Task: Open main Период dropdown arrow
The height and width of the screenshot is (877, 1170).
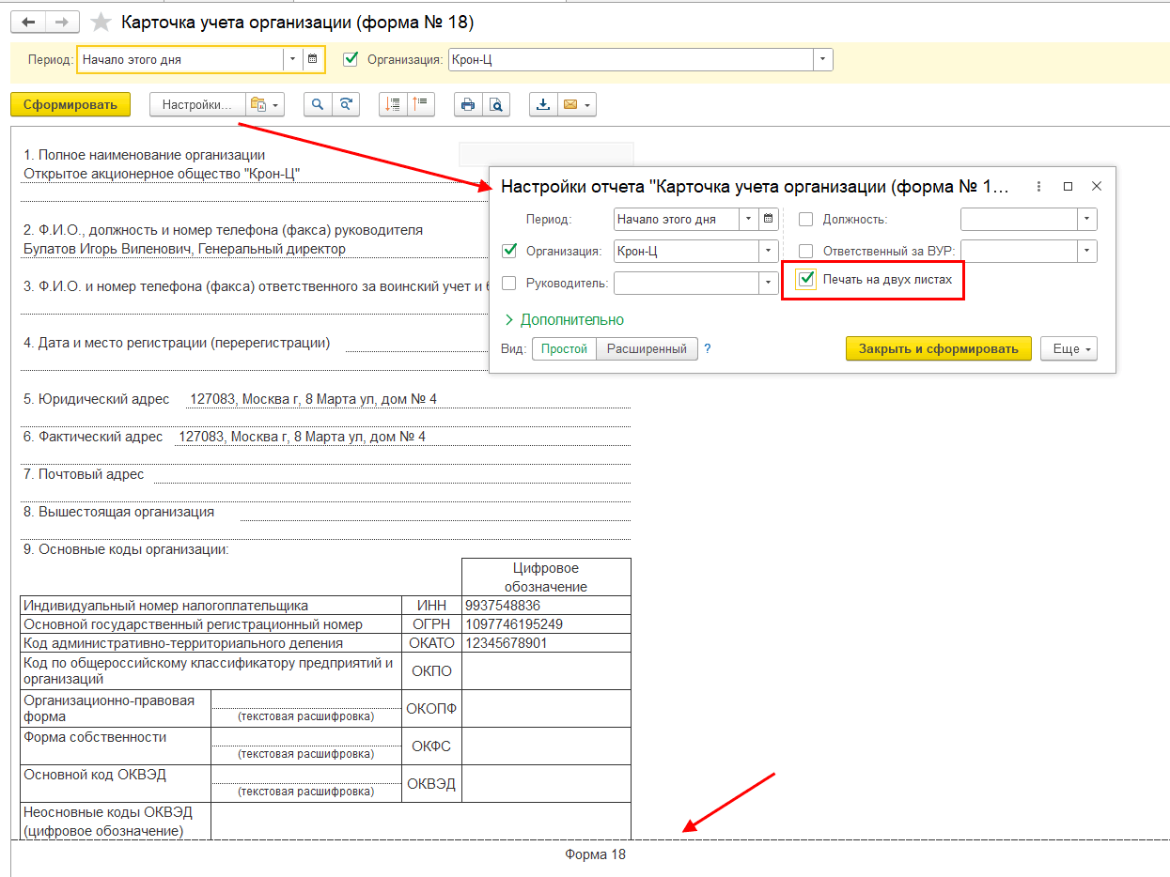Action: [x=292, y=59]
